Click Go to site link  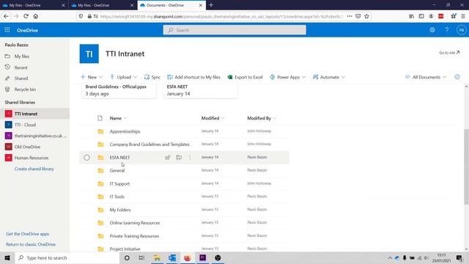[449, 53]
